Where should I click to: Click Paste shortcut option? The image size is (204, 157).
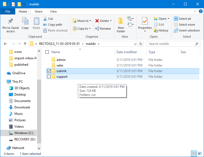[55, 30]
